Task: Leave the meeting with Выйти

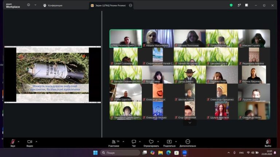Action: click(x=268, y=143)
